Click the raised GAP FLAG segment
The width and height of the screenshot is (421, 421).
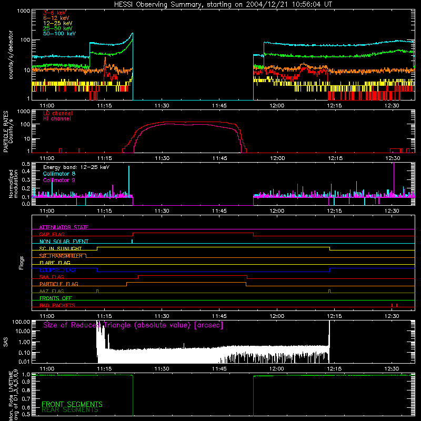tap(193, 233)
